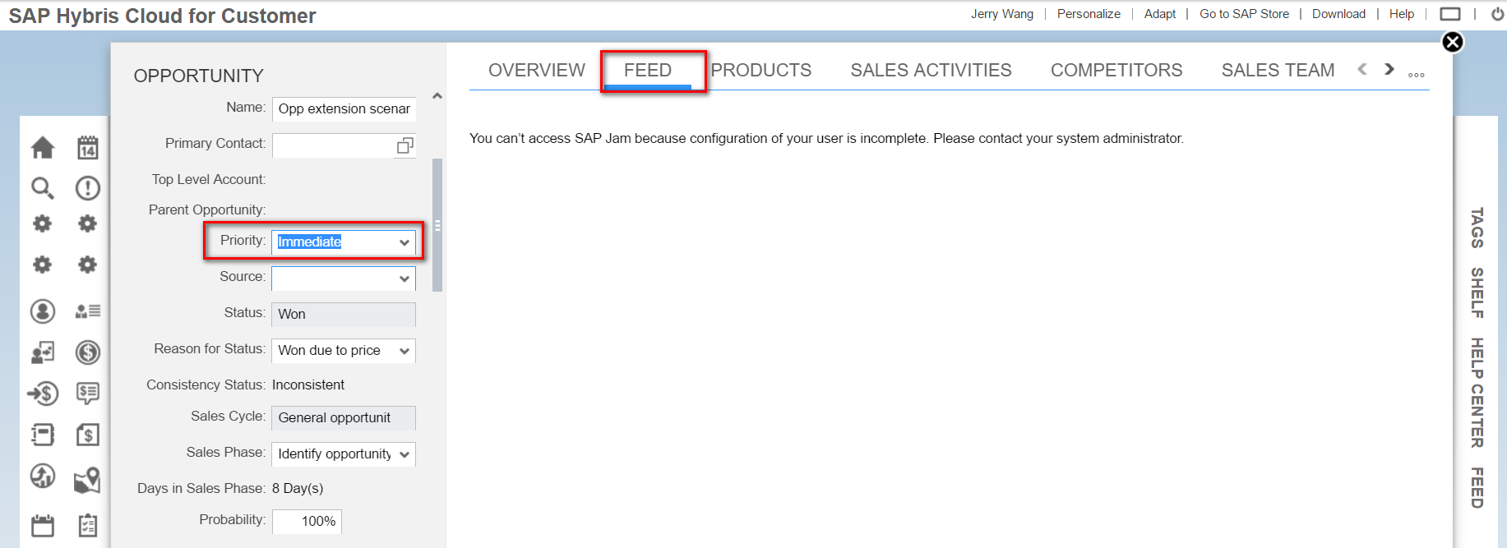Click the power log off icon
The width and height of the screenshot is (1507, 548).
click(1497, 14)
